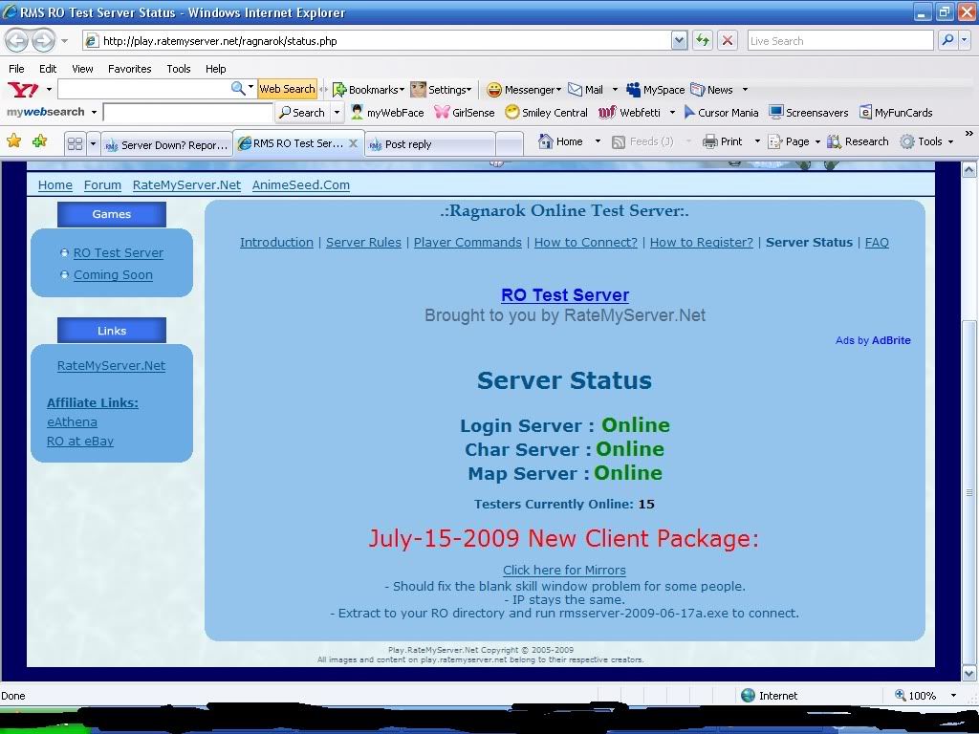Open Quick Tabs grid icon
This screenshot has height=734, width=979.
coord(75,144)
